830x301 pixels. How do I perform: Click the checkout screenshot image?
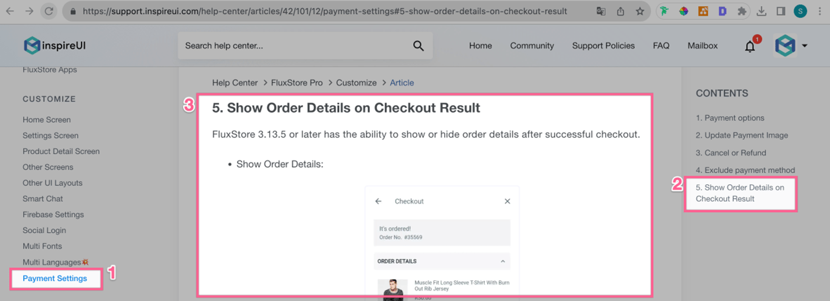(x=442, y=243)
